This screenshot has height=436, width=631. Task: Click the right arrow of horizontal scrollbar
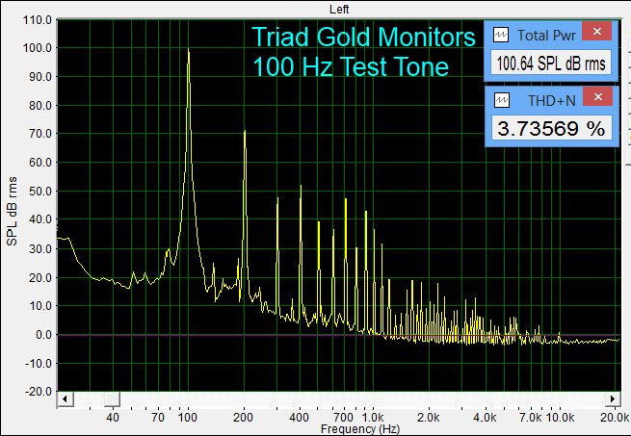613,399
